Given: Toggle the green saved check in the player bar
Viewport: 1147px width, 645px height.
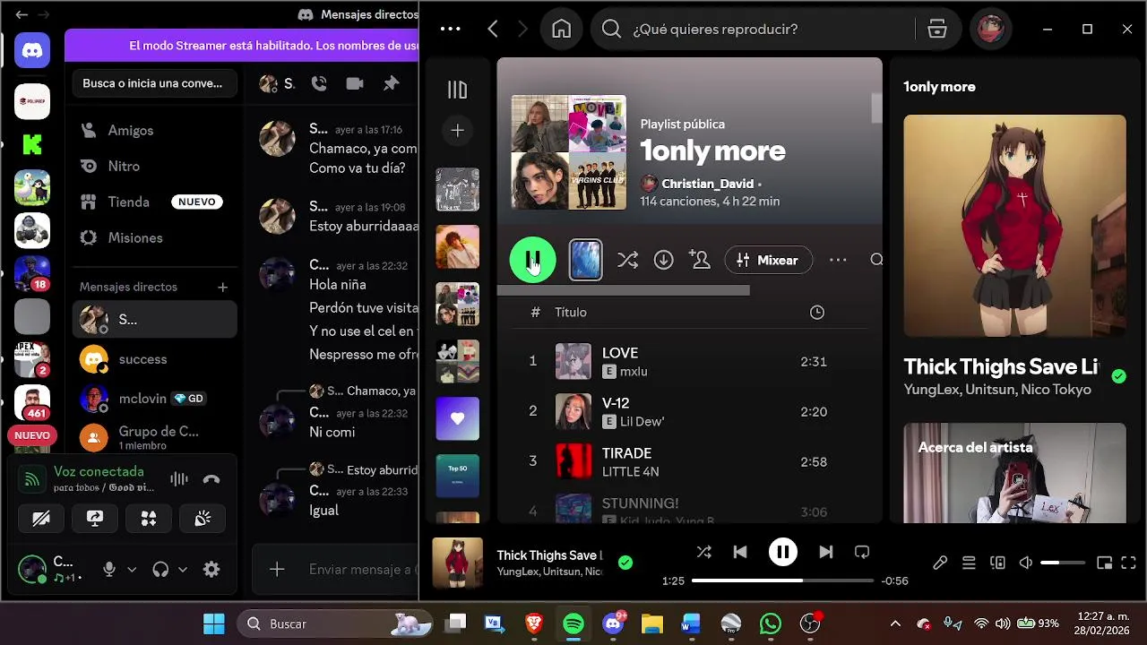Looking at the screenshot, I should pyautogui.click(x=625, y=563).
